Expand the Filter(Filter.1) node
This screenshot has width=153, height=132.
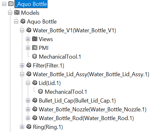pyautogui.click(x=22, y=66)
